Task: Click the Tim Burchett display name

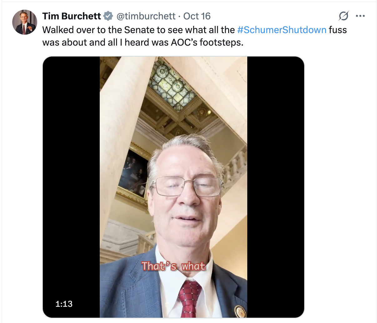Action: [x=72, y=16]
